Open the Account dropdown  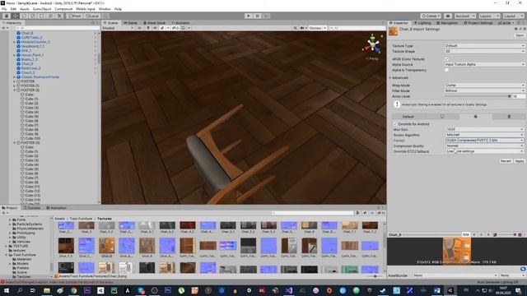coord(465,16)
